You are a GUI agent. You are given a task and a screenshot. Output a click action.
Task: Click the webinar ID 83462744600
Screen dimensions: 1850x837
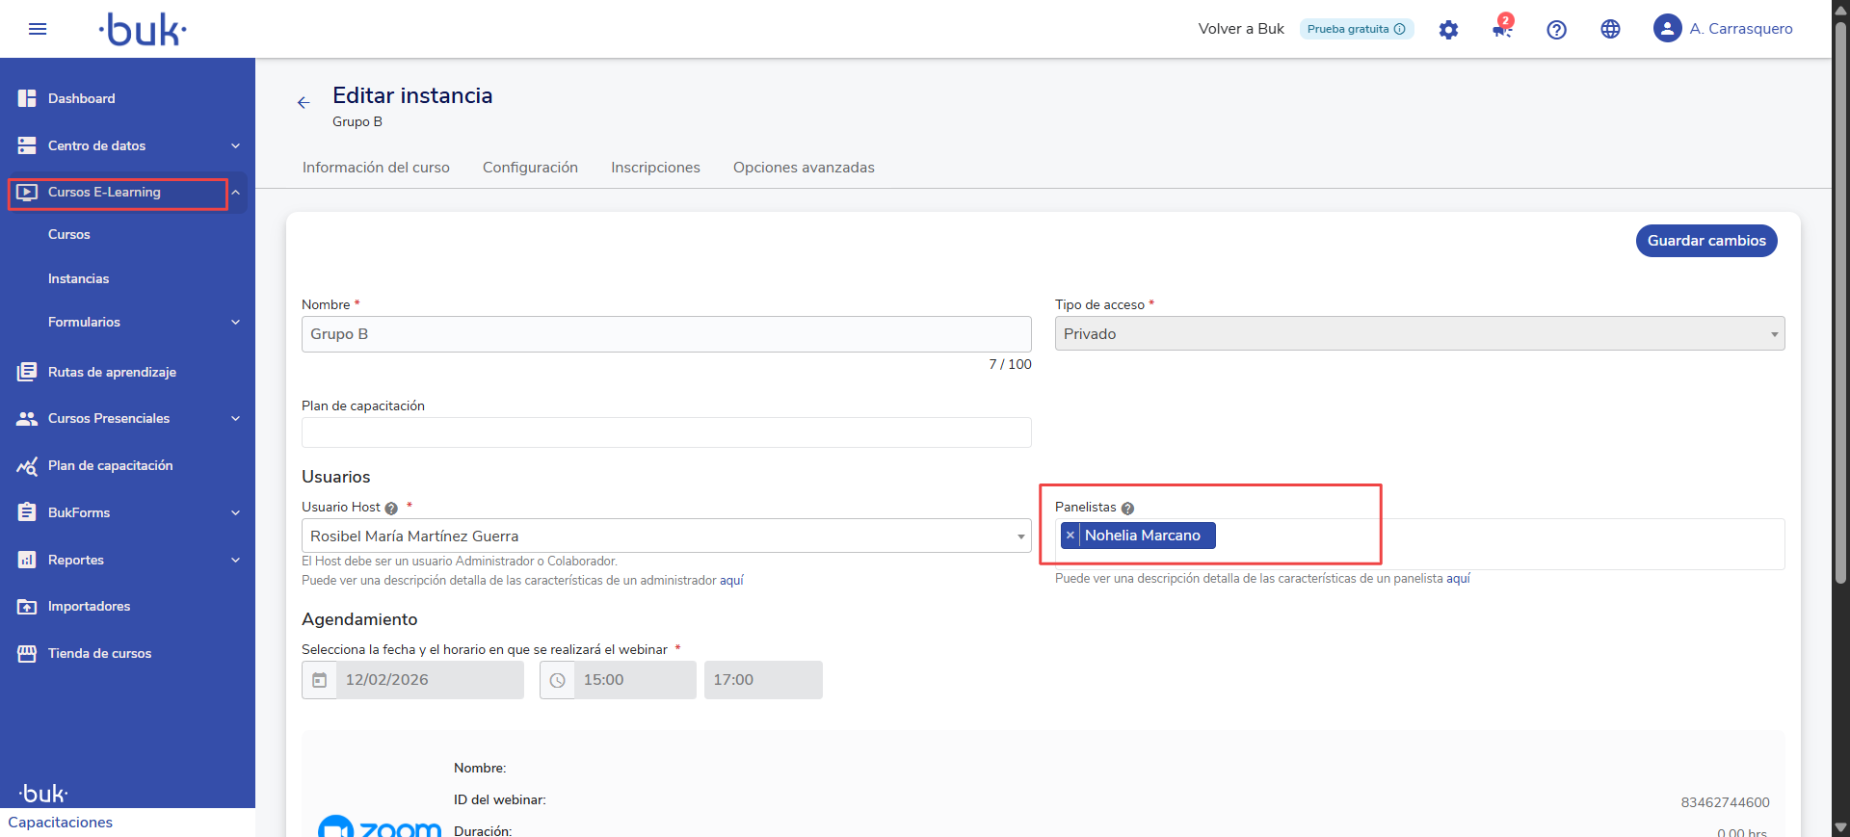1725,802
